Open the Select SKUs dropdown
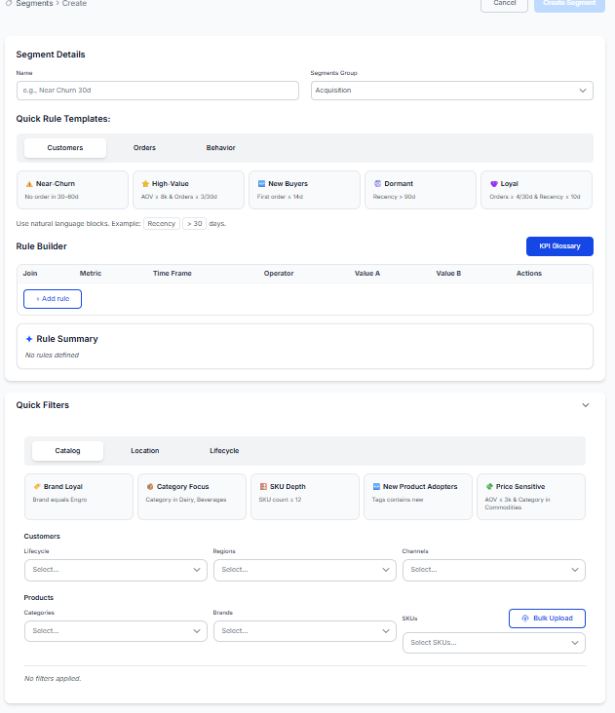Image resolution: width=615 pixels, height=713 pixels. point(493,643)
